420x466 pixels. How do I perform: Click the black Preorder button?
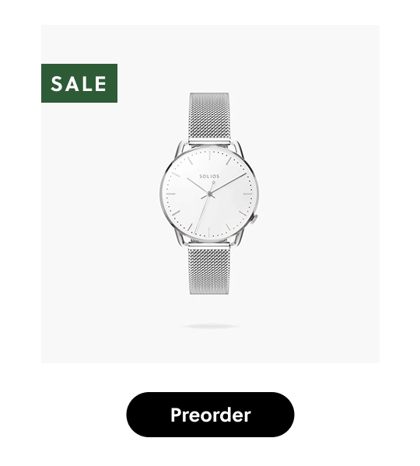pos(210,415)
